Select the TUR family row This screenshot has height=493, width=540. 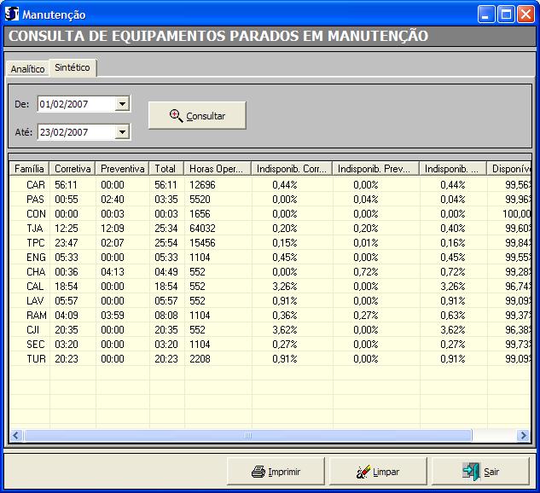(36, 359)
